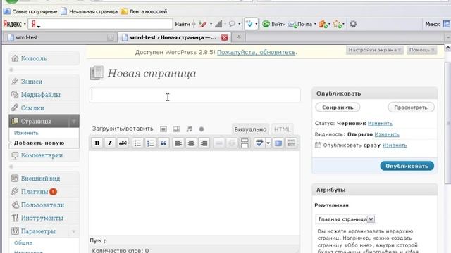Click the Опубликовать publish button
Viewport: 451px width, 253px height.
(407, 166)
